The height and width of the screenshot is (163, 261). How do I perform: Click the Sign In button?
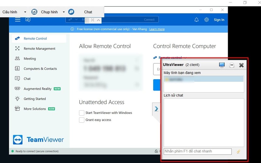click(219, 20)
